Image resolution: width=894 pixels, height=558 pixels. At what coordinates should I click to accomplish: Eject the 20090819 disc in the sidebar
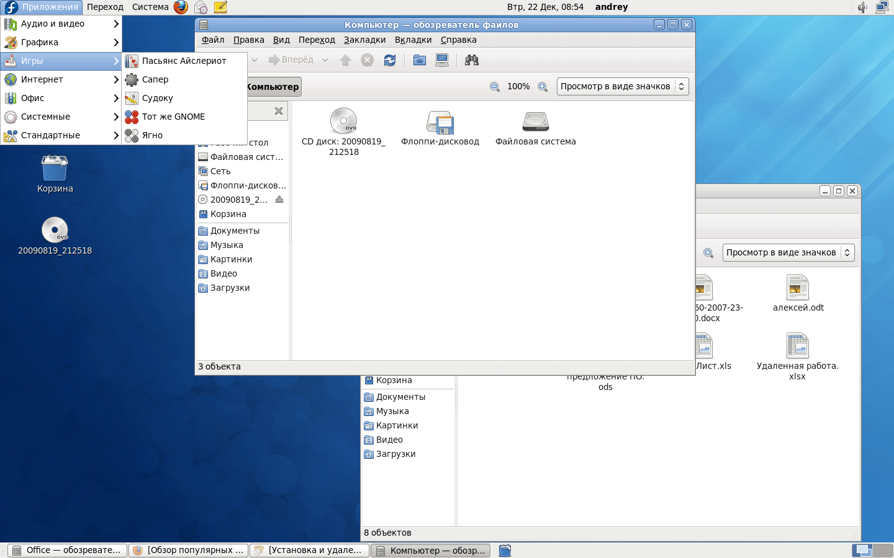coord(279,200)
